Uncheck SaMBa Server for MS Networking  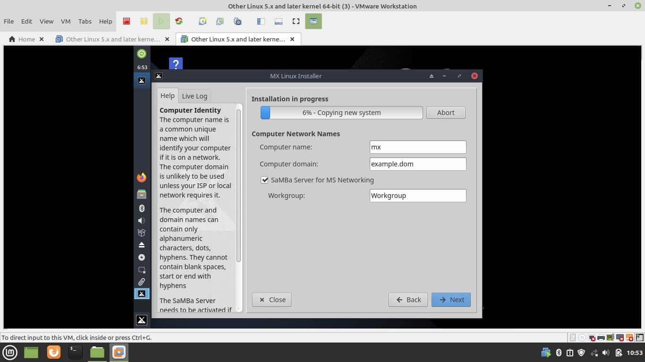click(264, 180)
